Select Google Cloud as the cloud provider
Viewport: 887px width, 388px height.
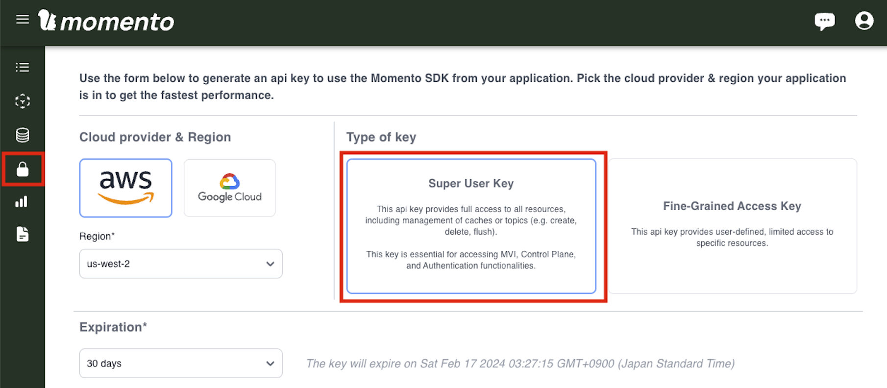click(229, 188)
